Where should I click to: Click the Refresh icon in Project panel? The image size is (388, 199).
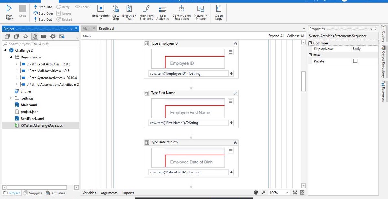pyautogui.click(x=25, y=36)
